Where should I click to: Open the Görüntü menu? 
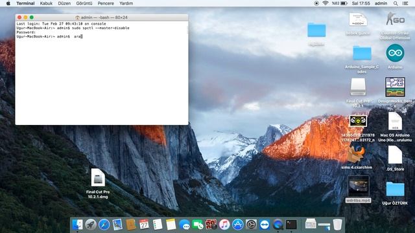tap(84, 3)
